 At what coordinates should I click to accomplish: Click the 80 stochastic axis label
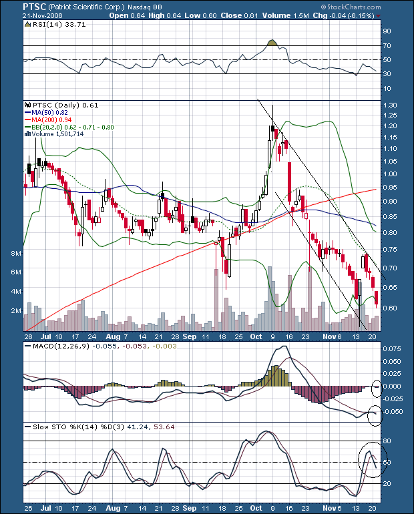point(387,441)
